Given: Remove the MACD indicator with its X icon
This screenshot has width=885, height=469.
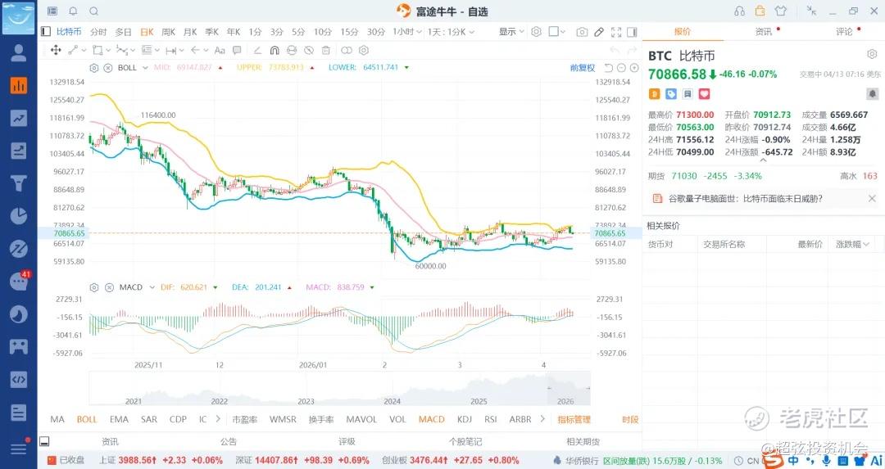Looking at the screenshot, I should coord(107,287).
